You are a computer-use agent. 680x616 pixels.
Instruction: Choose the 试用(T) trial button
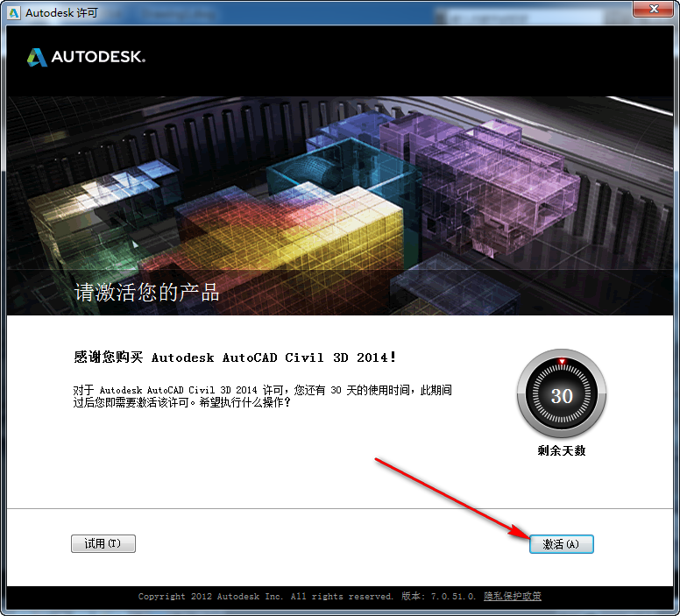(x=103, y=543)
